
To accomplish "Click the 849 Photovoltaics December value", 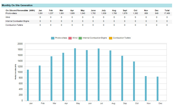I will [x=157, y=13].
